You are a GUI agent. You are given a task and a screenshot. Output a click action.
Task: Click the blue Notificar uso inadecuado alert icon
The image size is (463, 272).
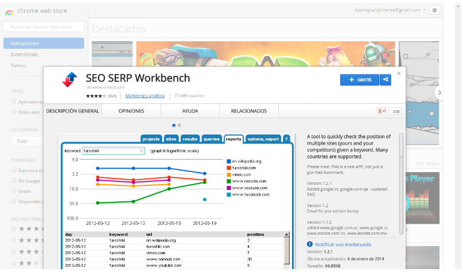[309, 244]
